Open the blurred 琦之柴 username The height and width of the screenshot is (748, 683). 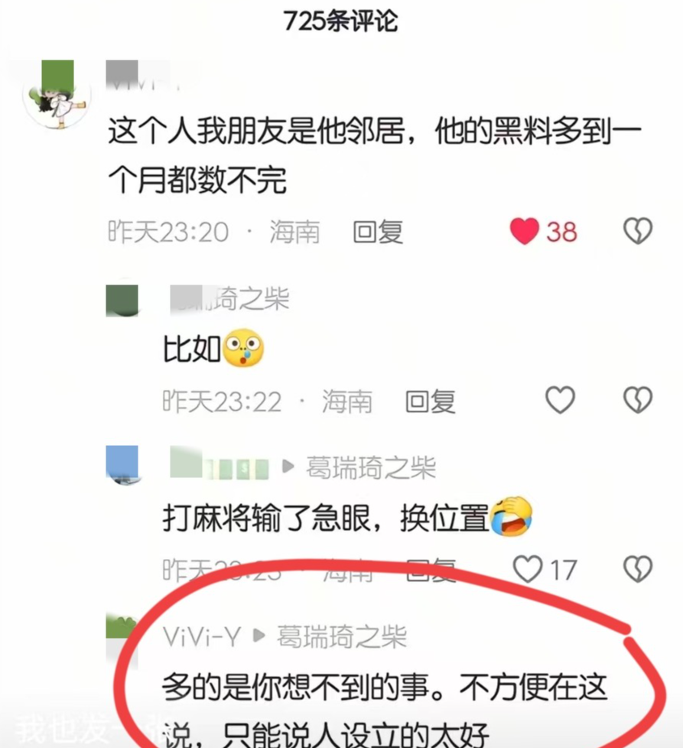[x=230, y=299]
